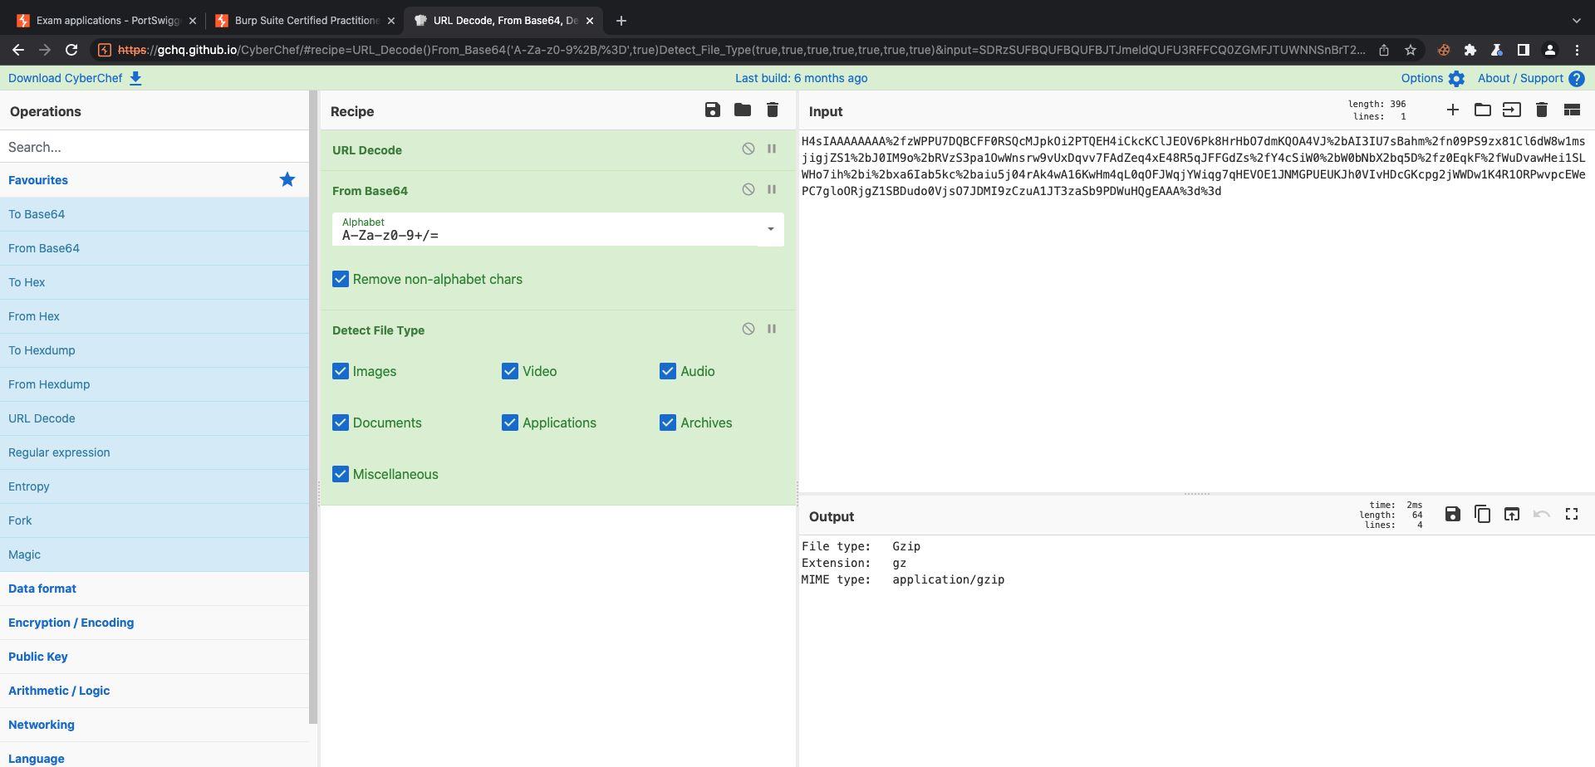Viewport: 1595px width, 767px height.
Task: Disable the URL Decode operation
Action: 748,149
